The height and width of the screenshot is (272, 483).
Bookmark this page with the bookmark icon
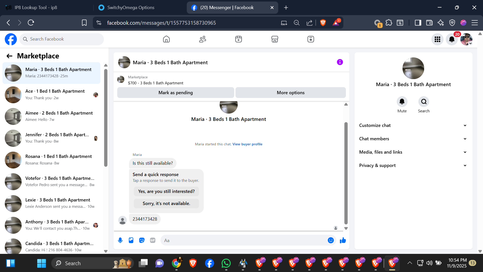[x=84, y=23]
